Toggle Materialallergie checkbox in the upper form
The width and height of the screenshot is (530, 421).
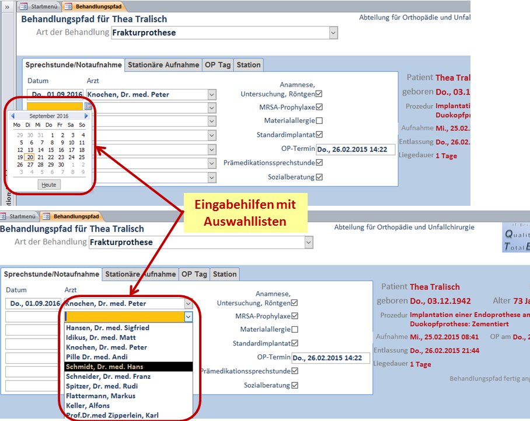pos(319,120)
